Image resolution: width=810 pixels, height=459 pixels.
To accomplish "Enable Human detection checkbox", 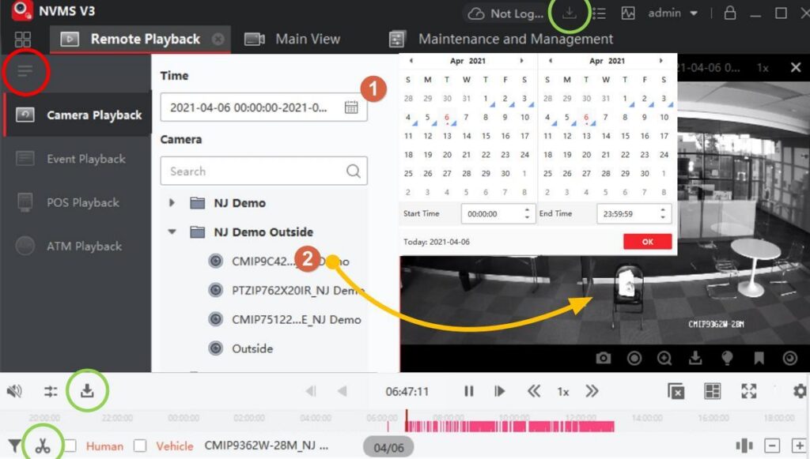I will pos(70,446).
